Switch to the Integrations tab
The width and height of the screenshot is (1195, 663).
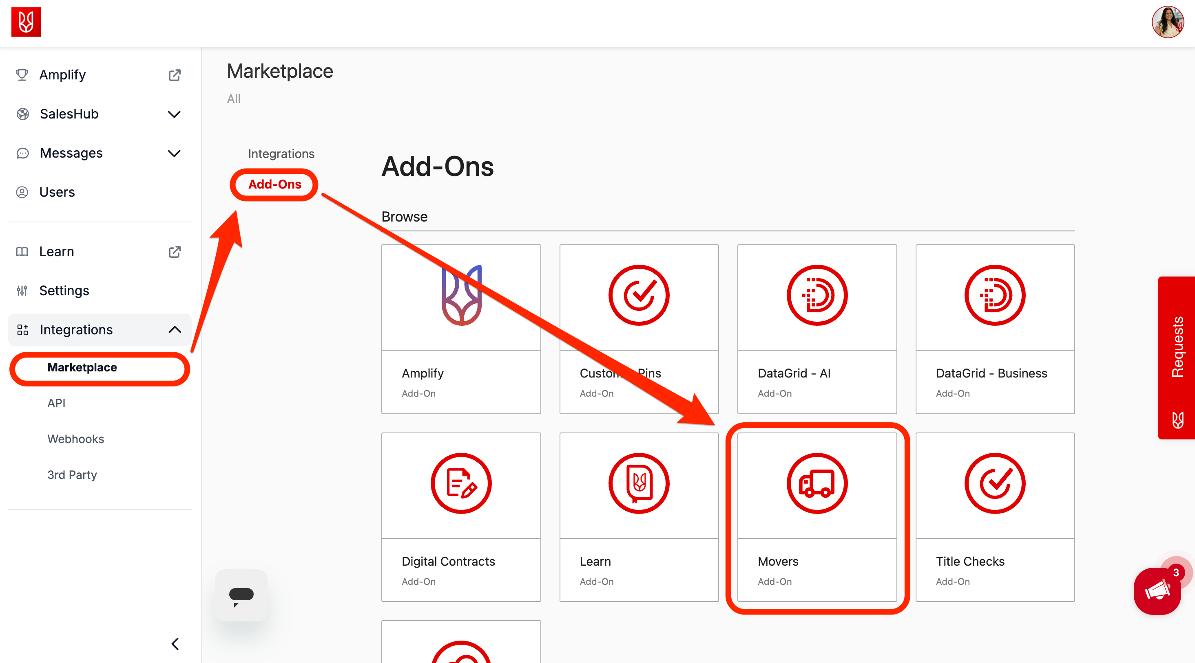pos(281,154)
